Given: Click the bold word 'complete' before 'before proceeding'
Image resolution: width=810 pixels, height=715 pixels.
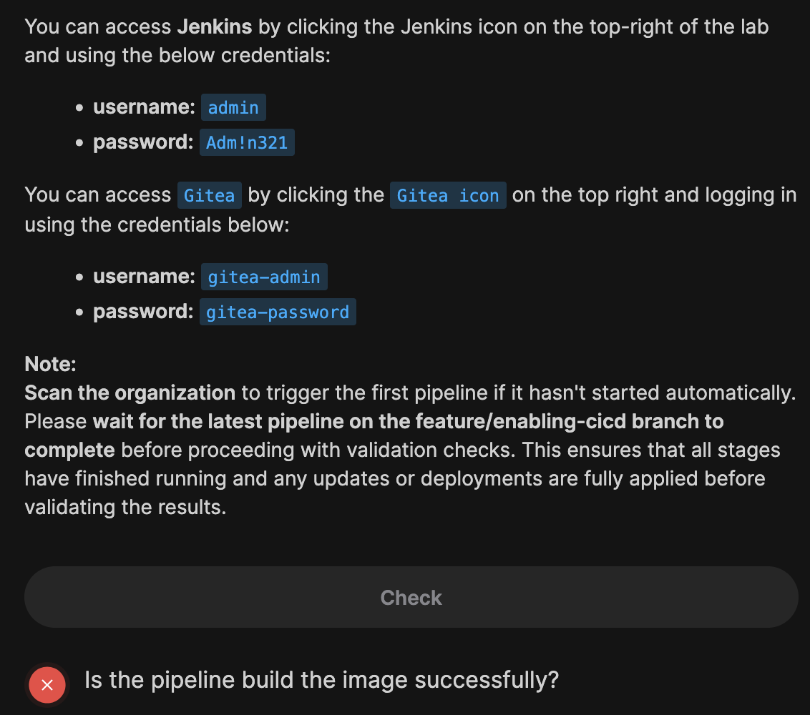Looking at the screenshot, I should click(69, 450).
